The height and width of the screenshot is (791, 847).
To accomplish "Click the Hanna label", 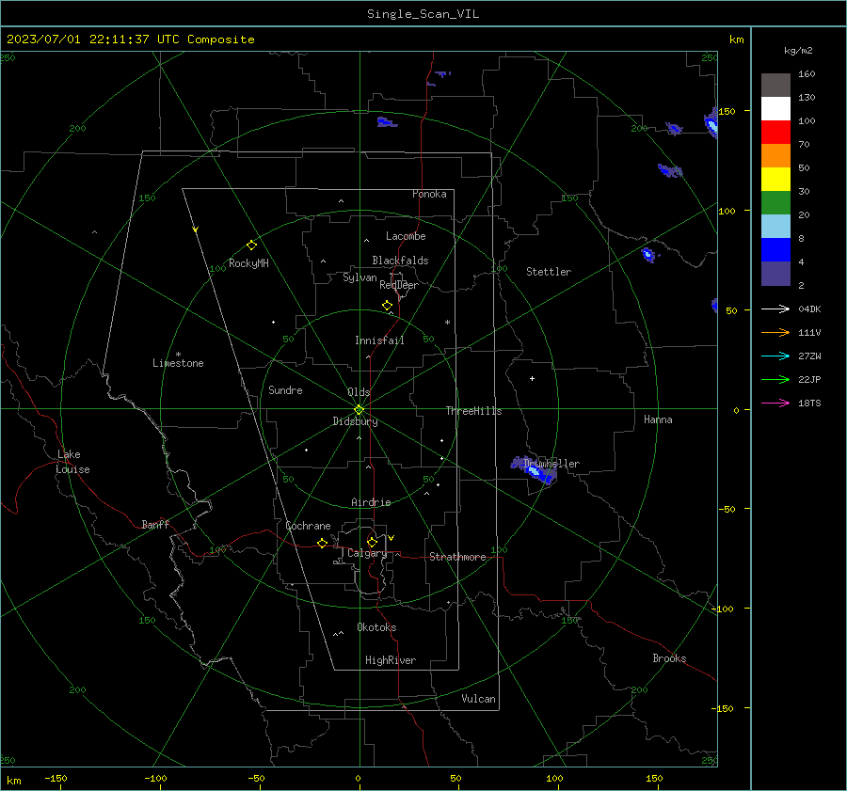I will pos(658,419).
